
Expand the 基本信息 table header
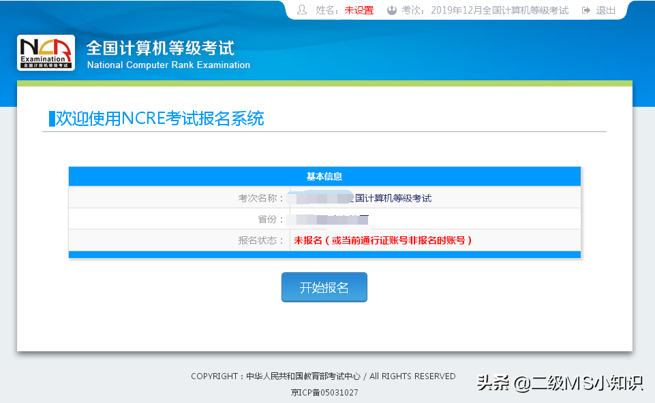coord(324,176)
